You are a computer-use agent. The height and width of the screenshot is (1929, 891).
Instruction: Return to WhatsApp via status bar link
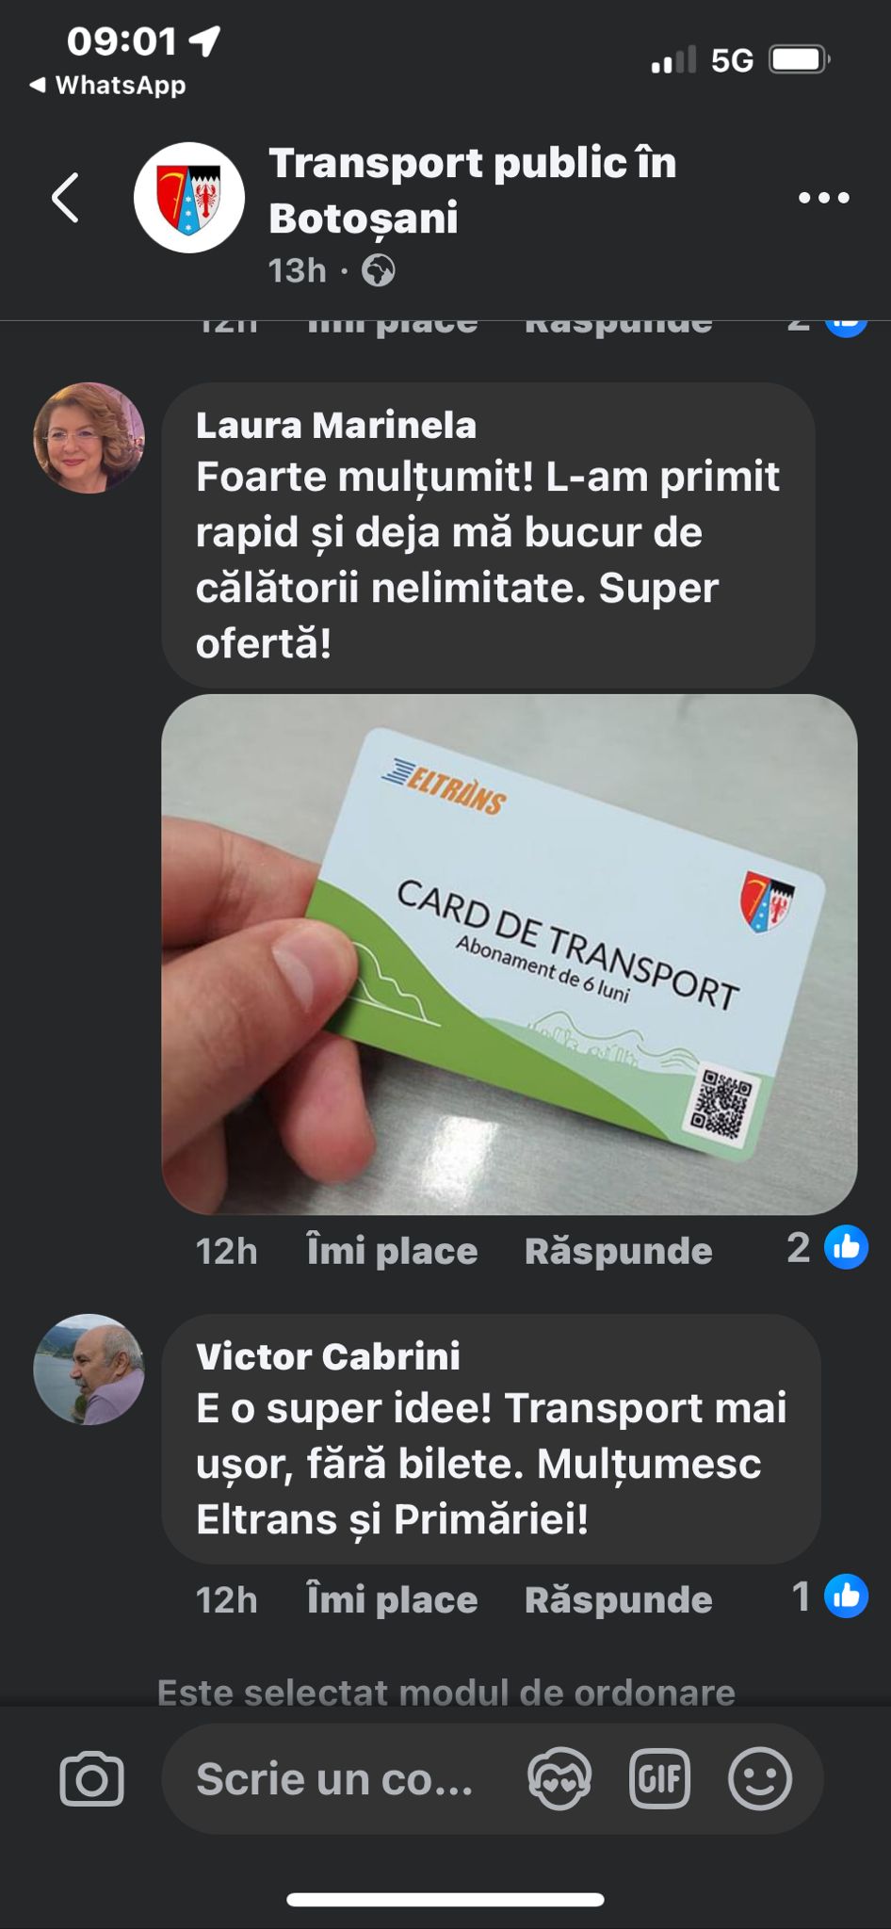(107, 86)
